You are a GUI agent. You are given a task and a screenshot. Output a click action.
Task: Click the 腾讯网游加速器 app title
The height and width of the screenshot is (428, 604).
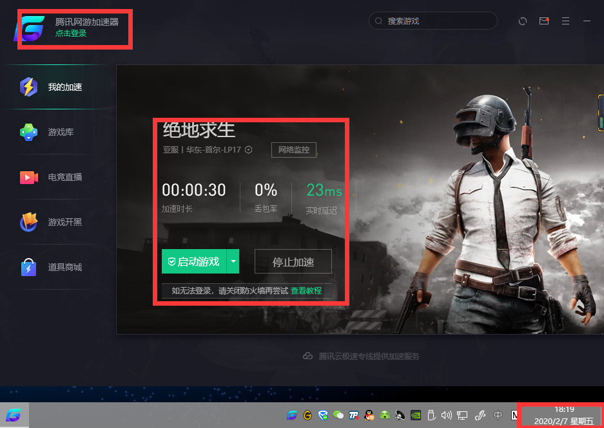coord(87,22)
